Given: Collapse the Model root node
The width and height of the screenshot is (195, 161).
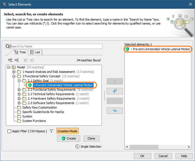Looking at the screenshot, I should (8, 68).
